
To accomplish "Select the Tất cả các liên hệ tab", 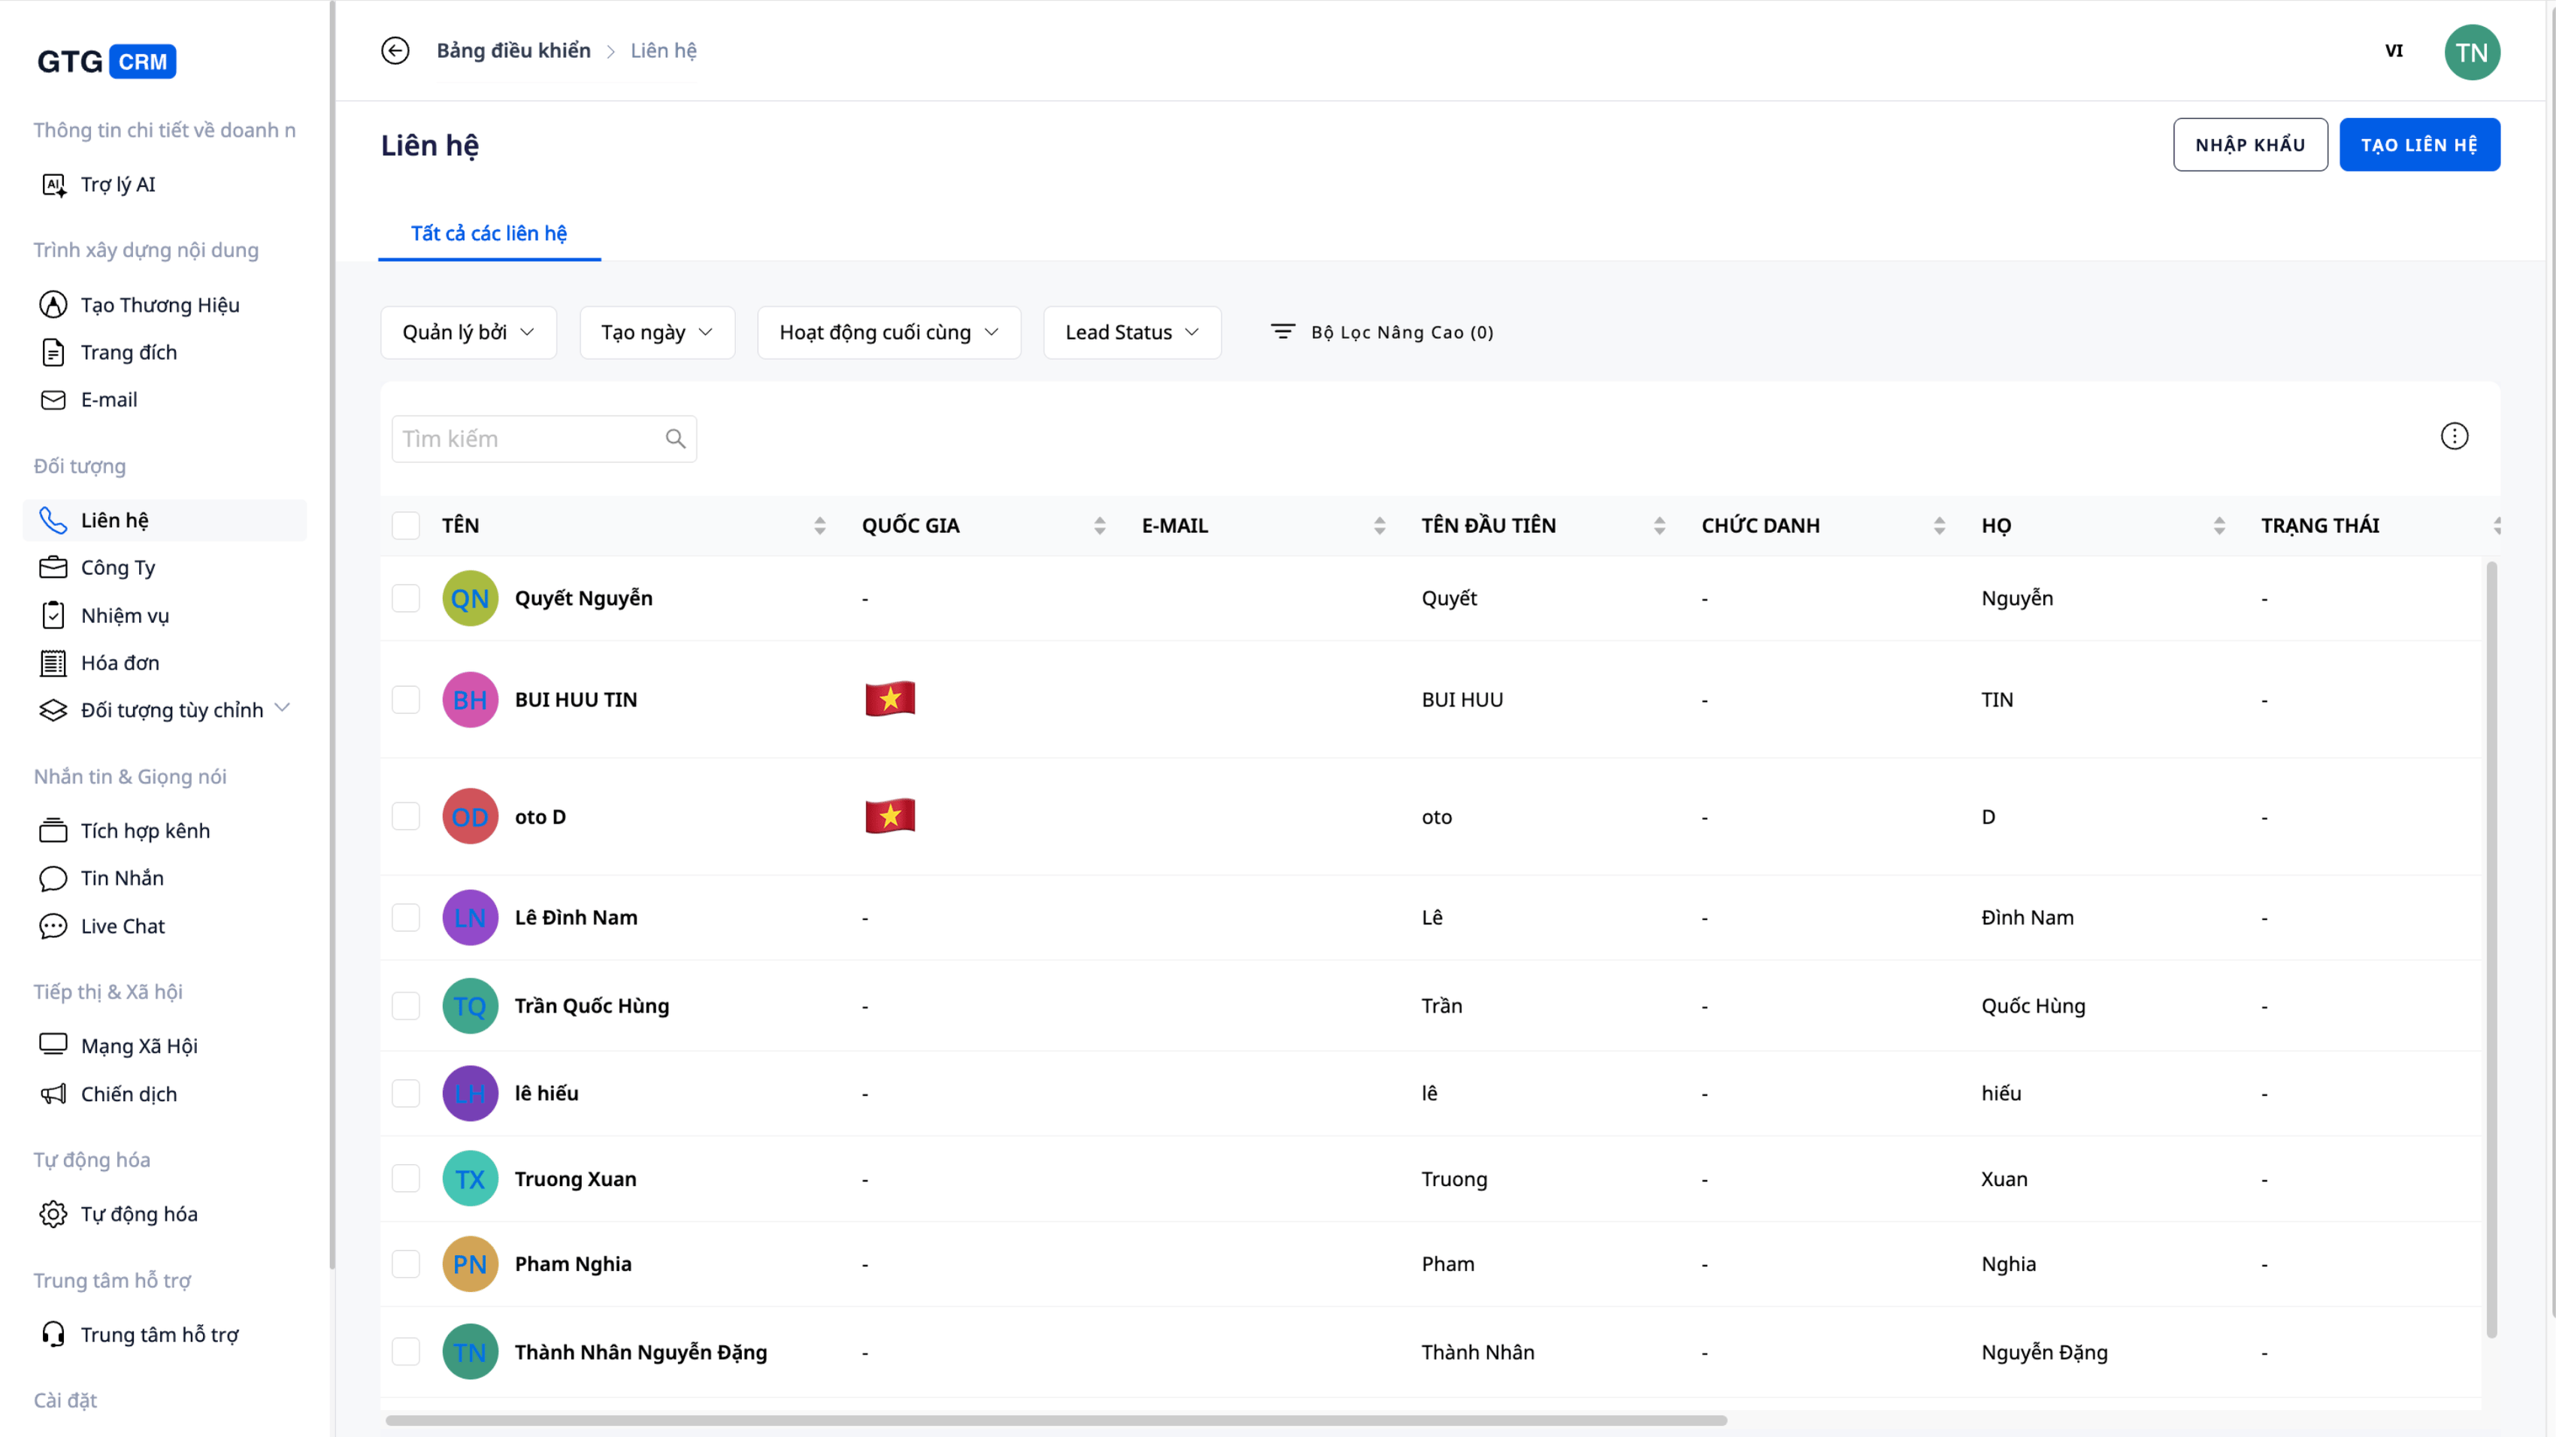I will pyautogui.click(x=488, y=233).
